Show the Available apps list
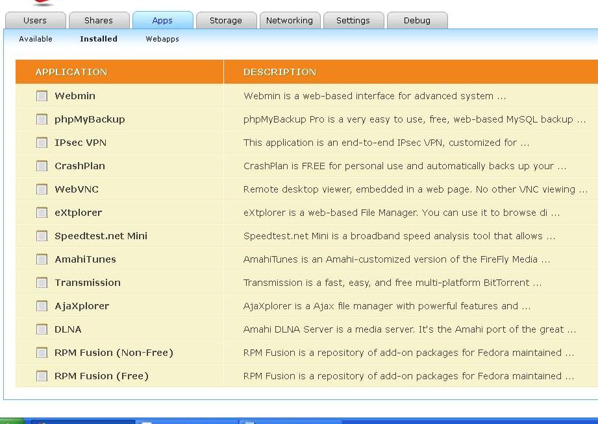 coord(36,39)
